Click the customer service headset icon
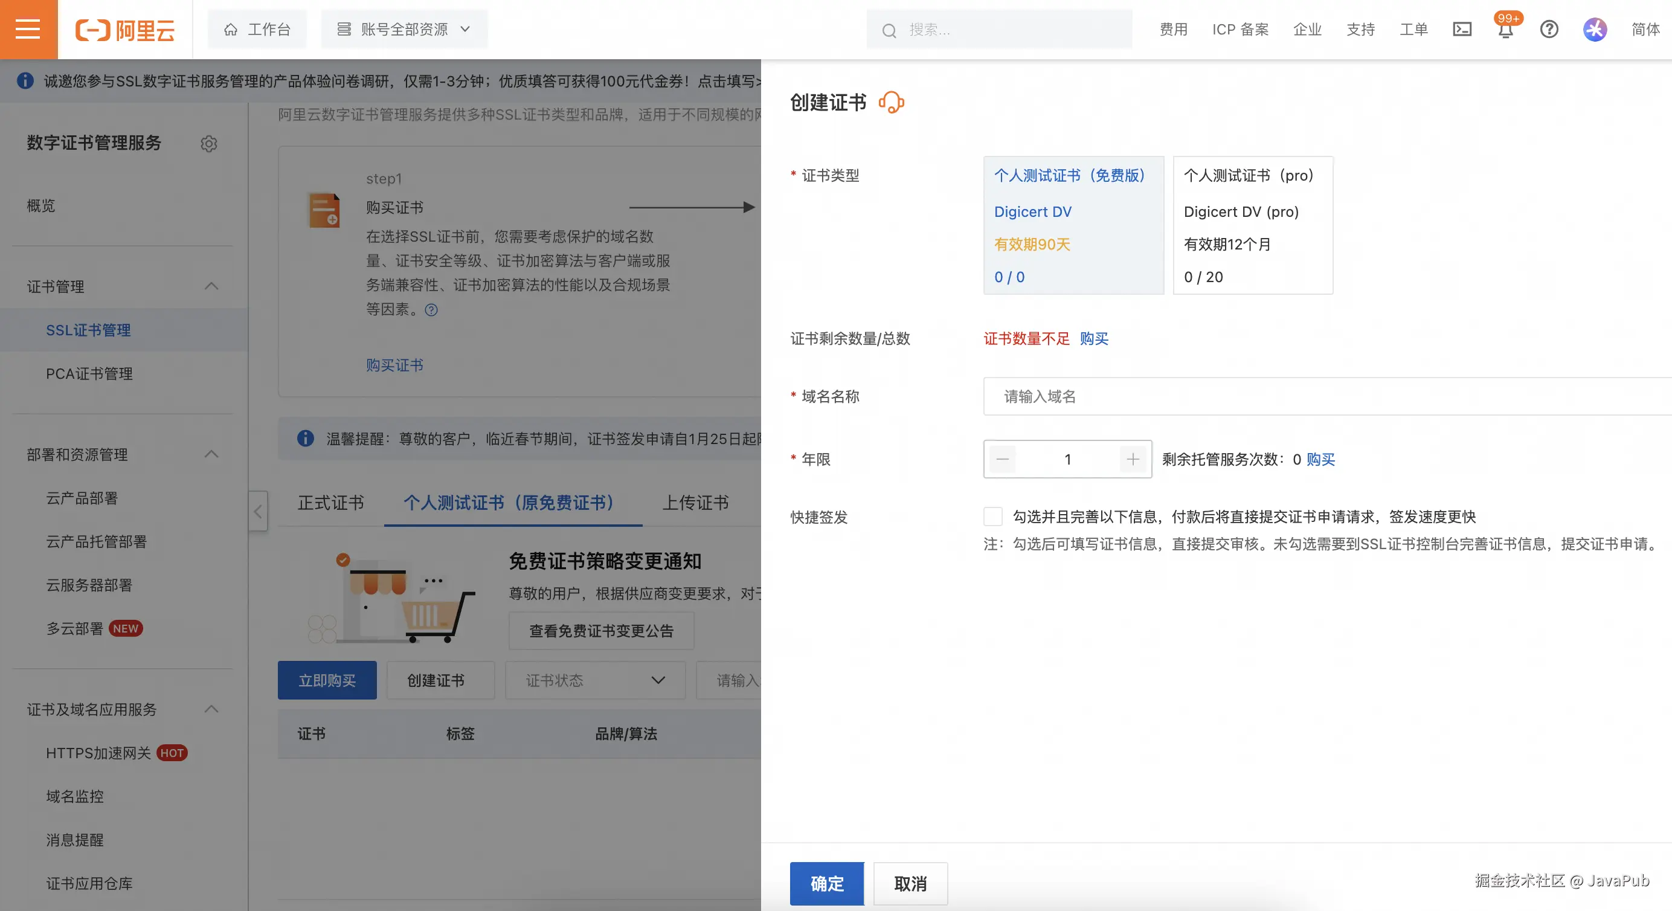1672x911 pixels. 891,103
